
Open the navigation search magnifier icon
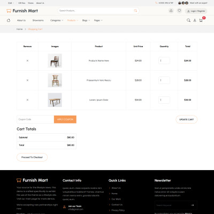click(x=188, y=20)
